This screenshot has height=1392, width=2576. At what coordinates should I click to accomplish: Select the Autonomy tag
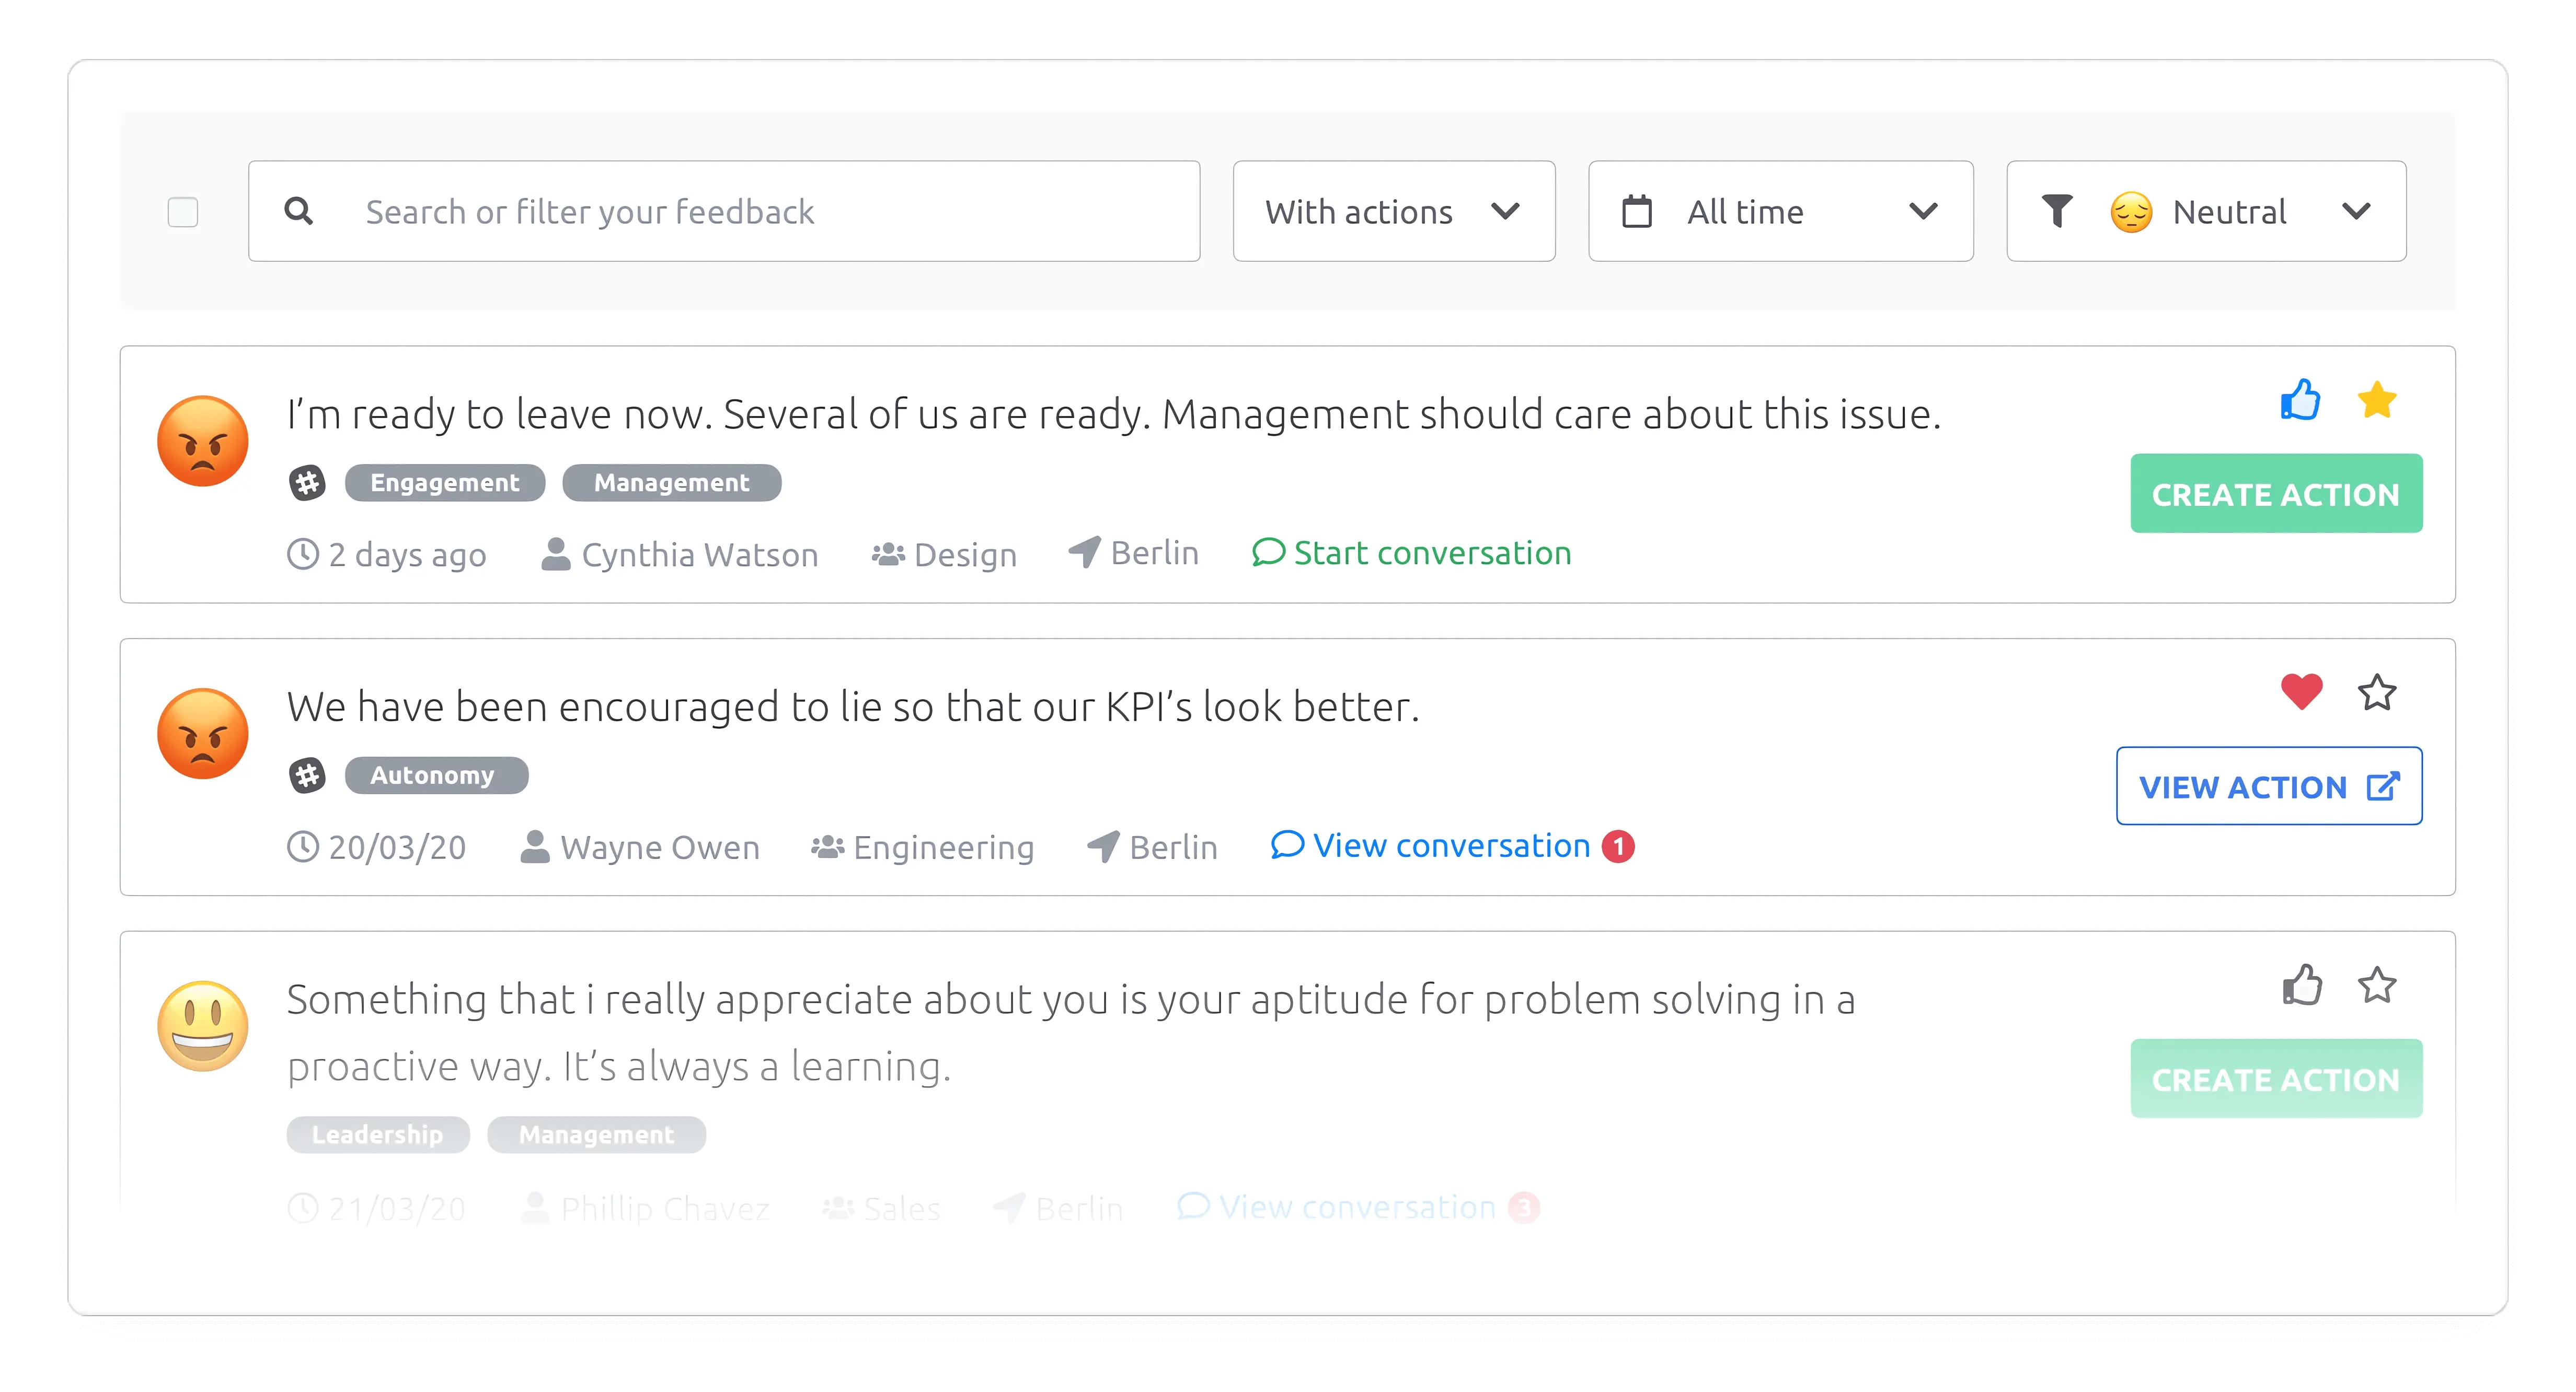(436, 775)
